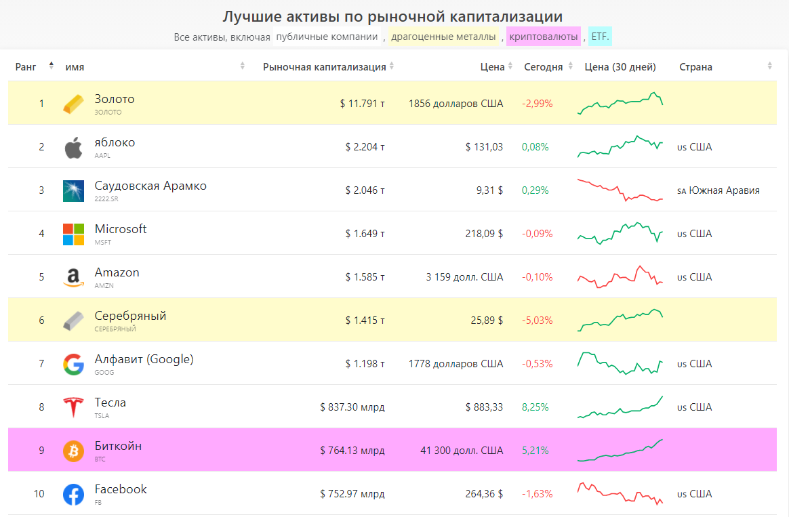Click the Saudi Aramco logo

(x=73, y=190)
